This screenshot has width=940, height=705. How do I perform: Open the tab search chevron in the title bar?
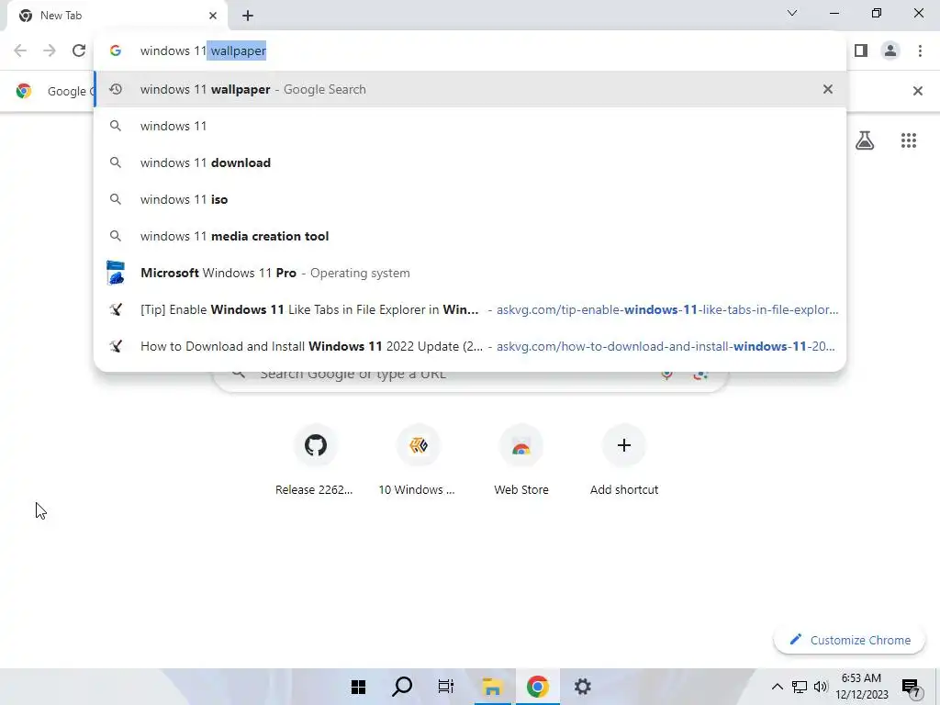click(792, 13)
